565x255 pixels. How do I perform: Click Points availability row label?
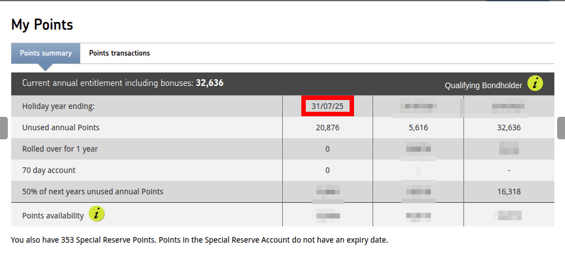point(53,216)
